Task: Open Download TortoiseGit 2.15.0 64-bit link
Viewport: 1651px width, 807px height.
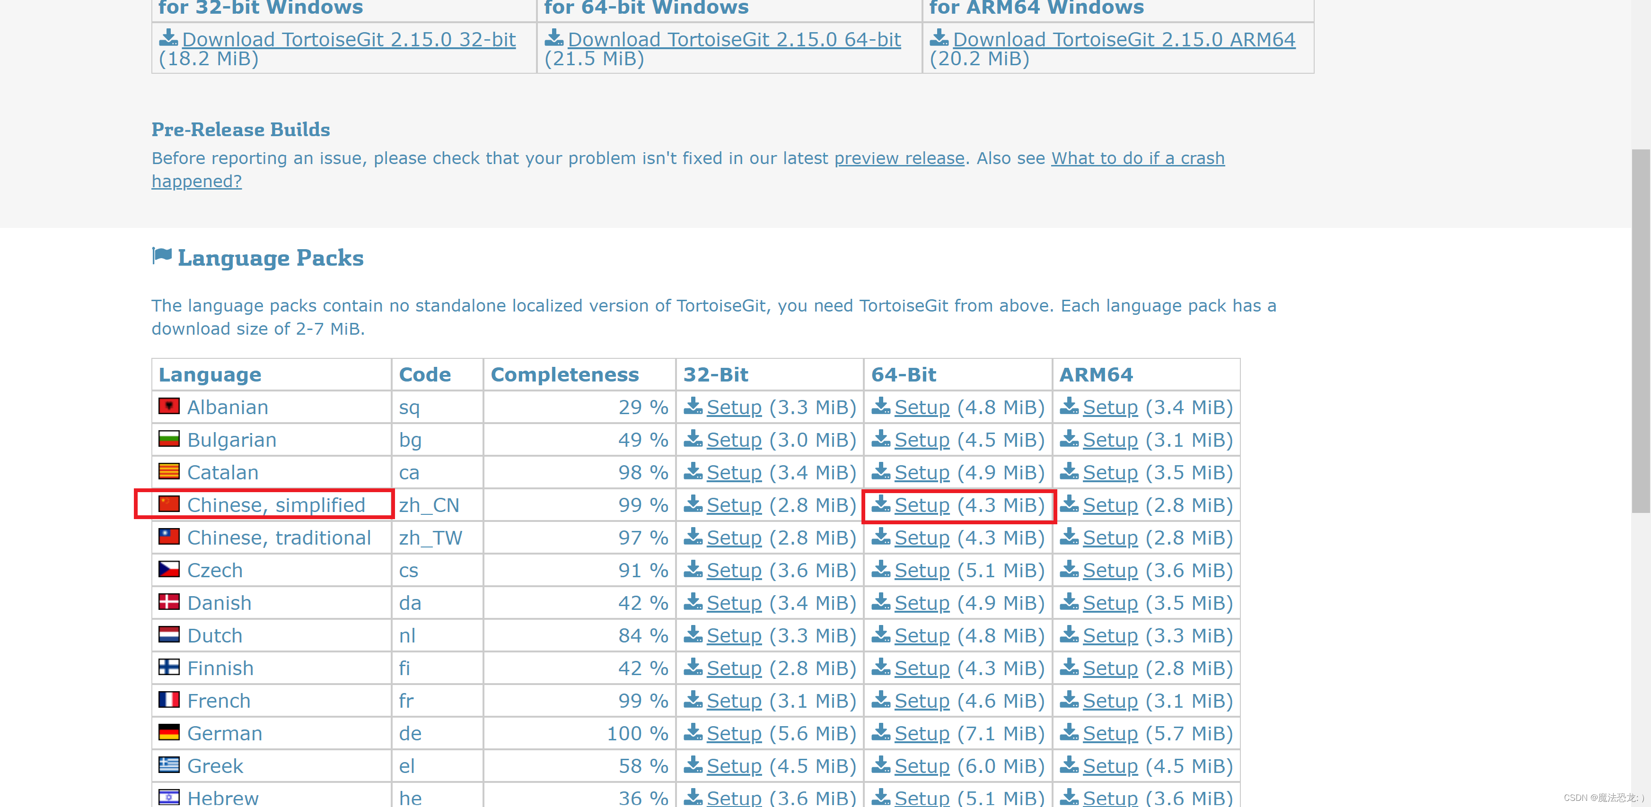Action: click(x=735, y=39)
